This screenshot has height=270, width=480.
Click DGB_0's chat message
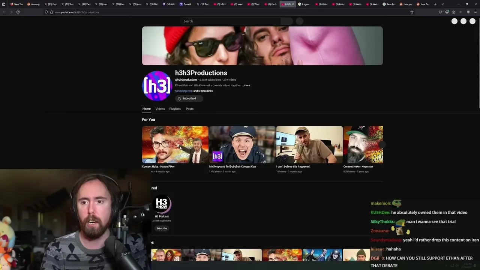421,262
